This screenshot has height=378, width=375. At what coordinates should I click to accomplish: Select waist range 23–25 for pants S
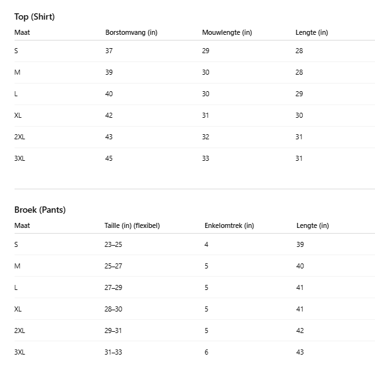(x=113, y=244)
